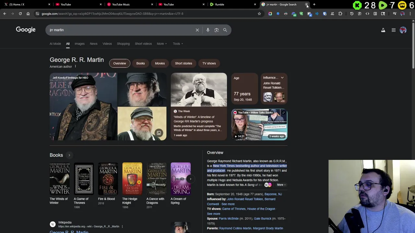Open the Chrome three-dot menu
415x233 pixels.
pyautogui.click(x=410, y=14)
